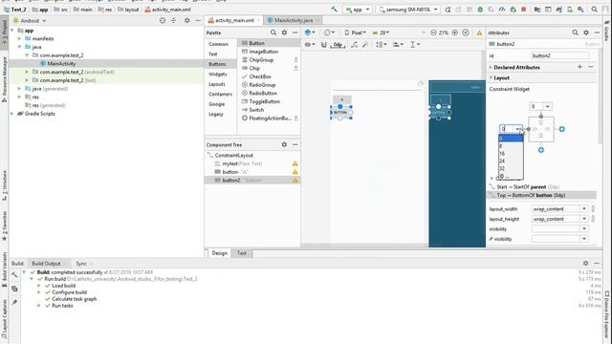The image size is (612, 344).
Task: Open Build panel settings gear
Action: (x=585, y=264)
